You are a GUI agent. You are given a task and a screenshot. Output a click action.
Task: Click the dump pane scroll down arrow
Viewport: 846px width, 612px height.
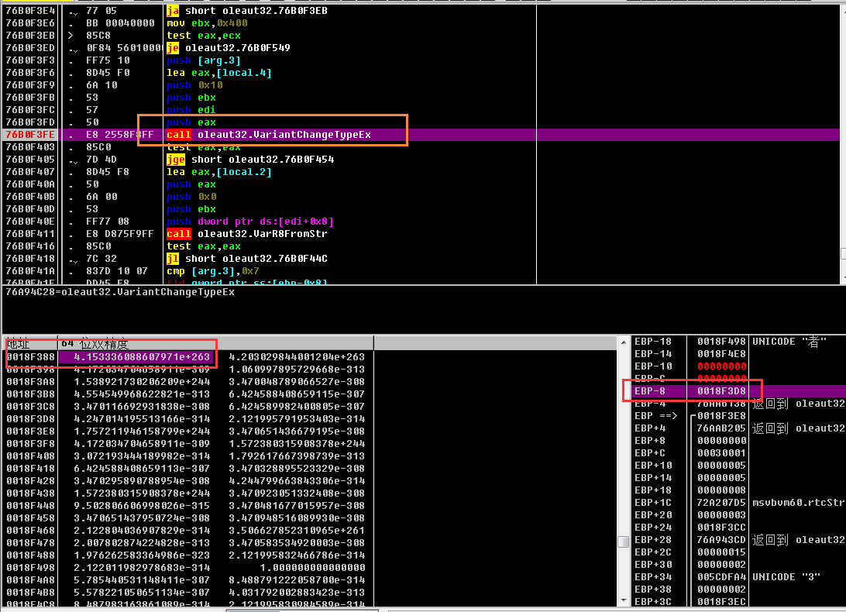coord(623,600)
